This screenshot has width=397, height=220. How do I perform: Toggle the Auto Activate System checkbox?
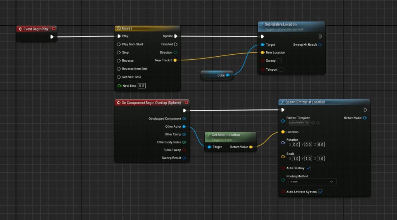pyautogui.click(x=321, y=192)
